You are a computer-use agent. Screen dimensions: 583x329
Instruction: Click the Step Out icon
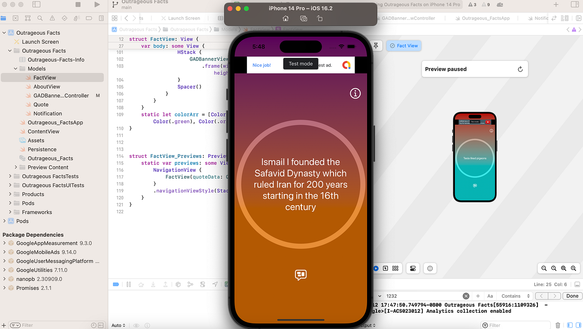tap(165, 284)
